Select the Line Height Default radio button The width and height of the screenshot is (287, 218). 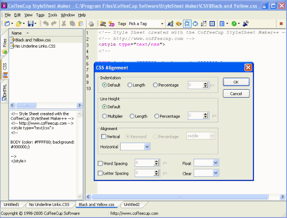pyautogui.click(x=104, y=107)
